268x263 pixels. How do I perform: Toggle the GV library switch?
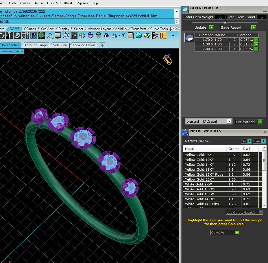(249, 141)
